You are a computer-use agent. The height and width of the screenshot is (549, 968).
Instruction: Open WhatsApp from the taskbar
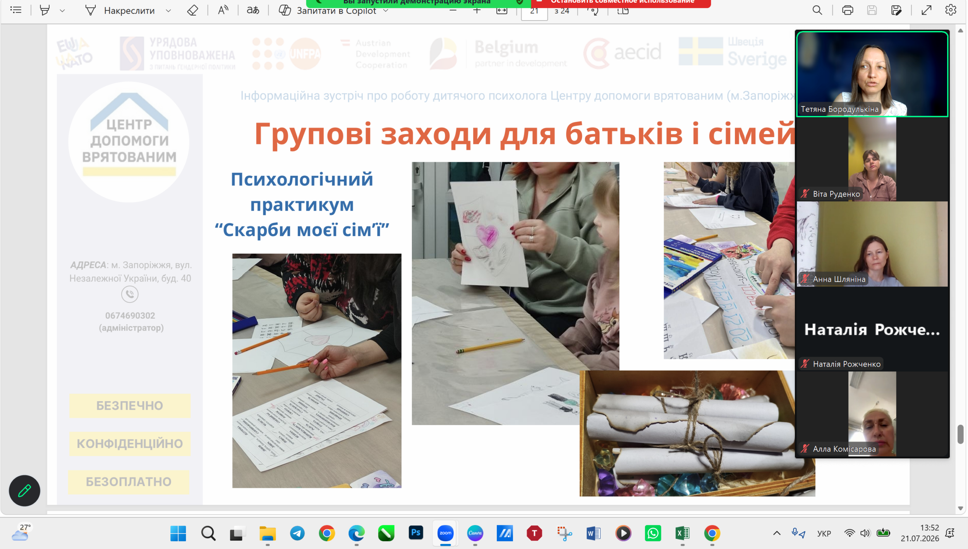coord(653,534)
